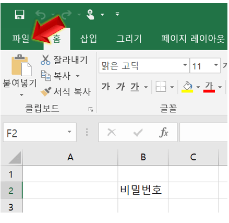The width and height of the screenshot is (229, 223).
Task: Switch to the 삽입 tab
Action: point(88,39)
